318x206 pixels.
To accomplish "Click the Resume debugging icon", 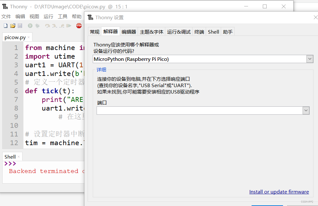I will click(69, 26).
